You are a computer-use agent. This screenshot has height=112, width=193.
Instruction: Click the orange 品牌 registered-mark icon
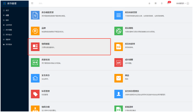coord(35,31)
